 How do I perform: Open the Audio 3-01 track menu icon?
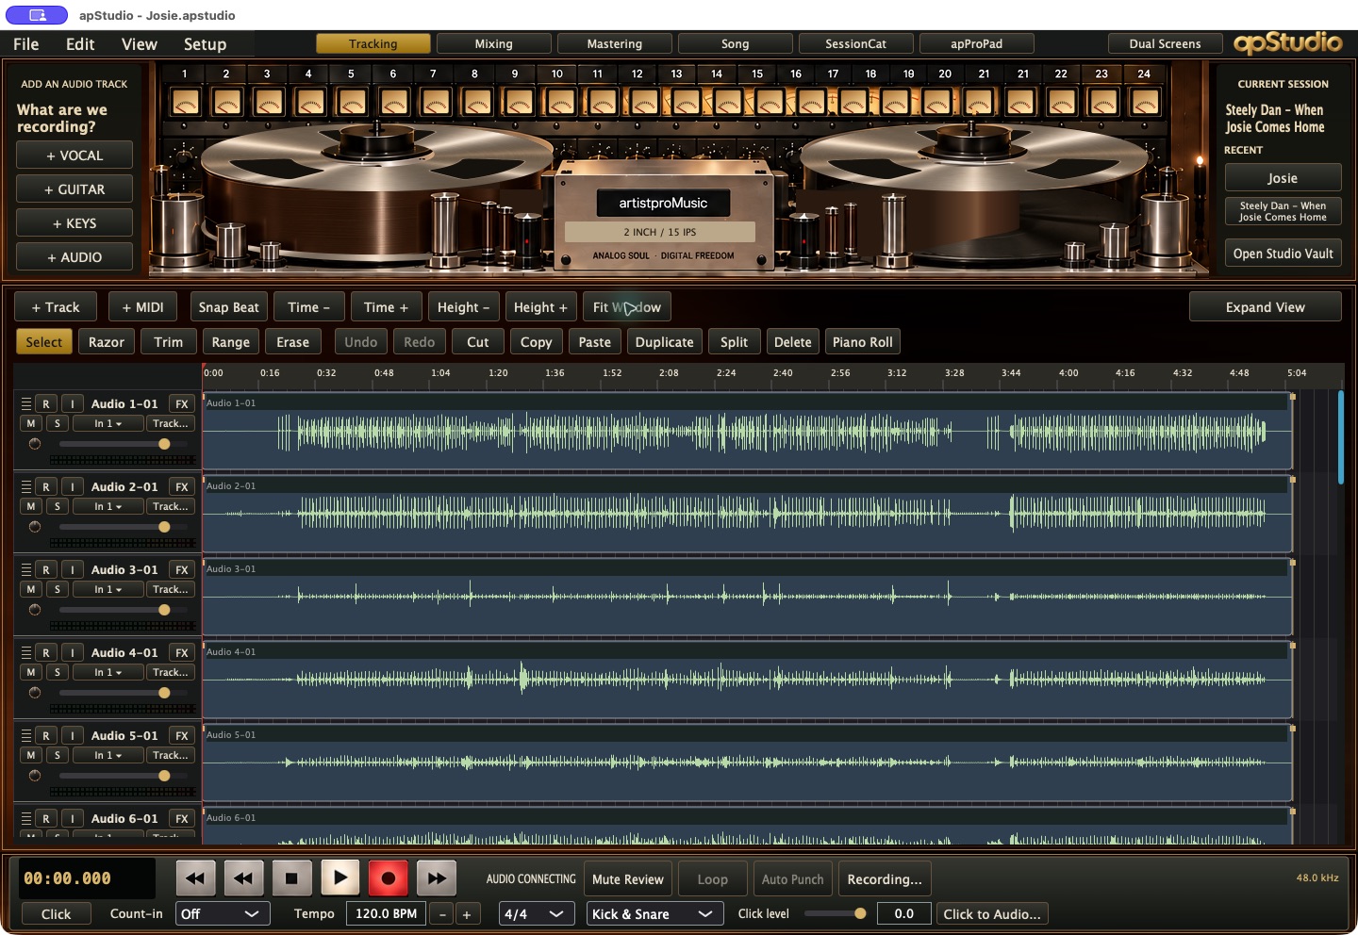tap(26, 569)
